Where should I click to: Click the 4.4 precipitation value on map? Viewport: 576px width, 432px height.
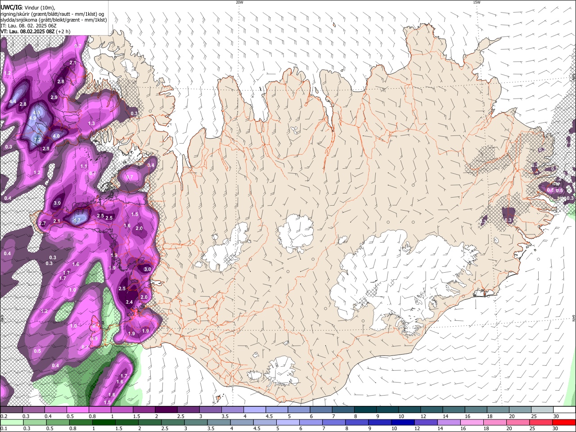(13, 102)
